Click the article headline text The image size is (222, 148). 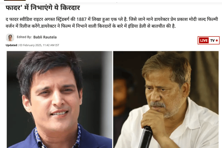click(43, 7)
